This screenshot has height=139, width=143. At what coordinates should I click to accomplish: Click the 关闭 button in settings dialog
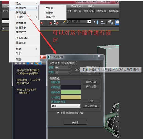pos(75,122)
